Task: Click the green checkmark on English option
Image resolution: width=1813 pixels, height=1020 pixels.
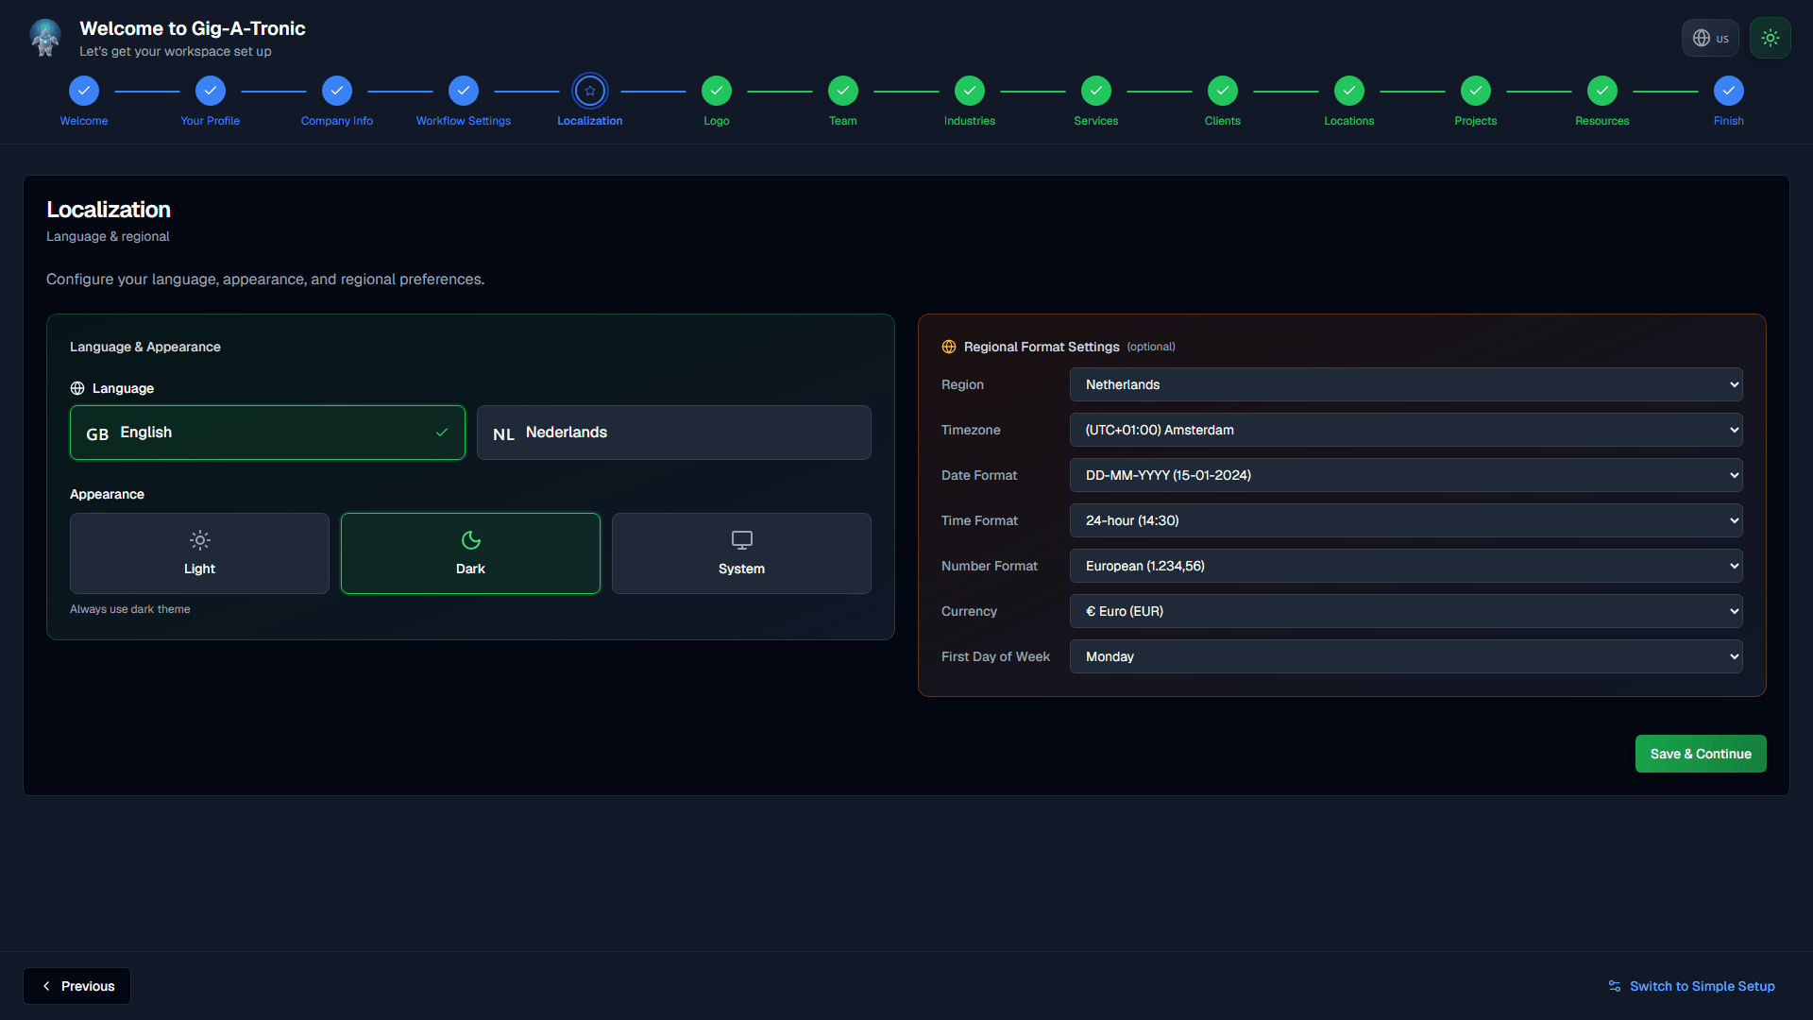Action: (442, 433)
